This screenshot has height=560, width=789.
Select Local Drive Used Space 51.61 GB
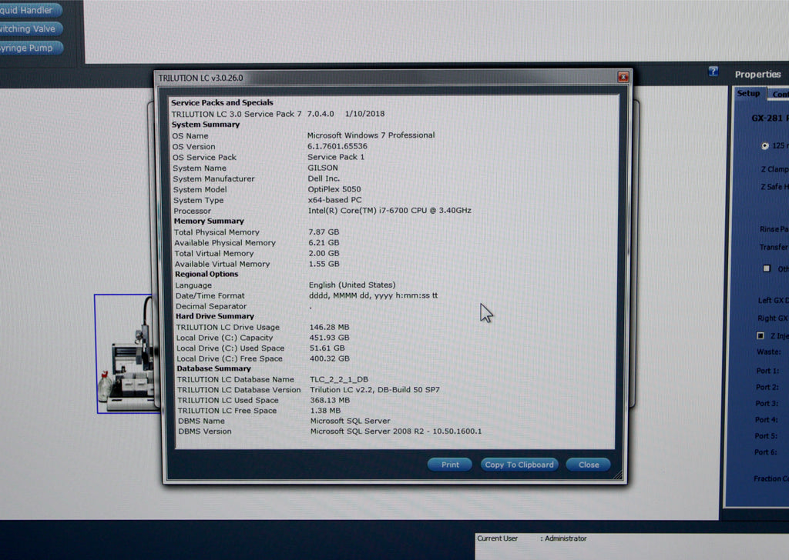(x=327, y=348)
